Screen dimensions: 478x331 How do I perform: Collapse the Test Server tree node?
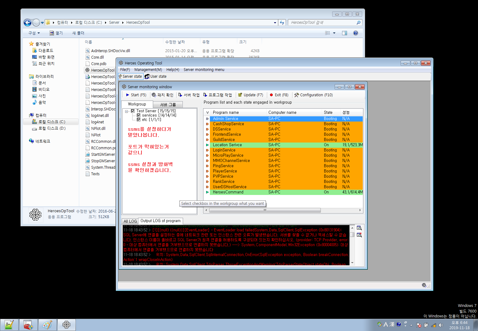click(x=127, y=111)
